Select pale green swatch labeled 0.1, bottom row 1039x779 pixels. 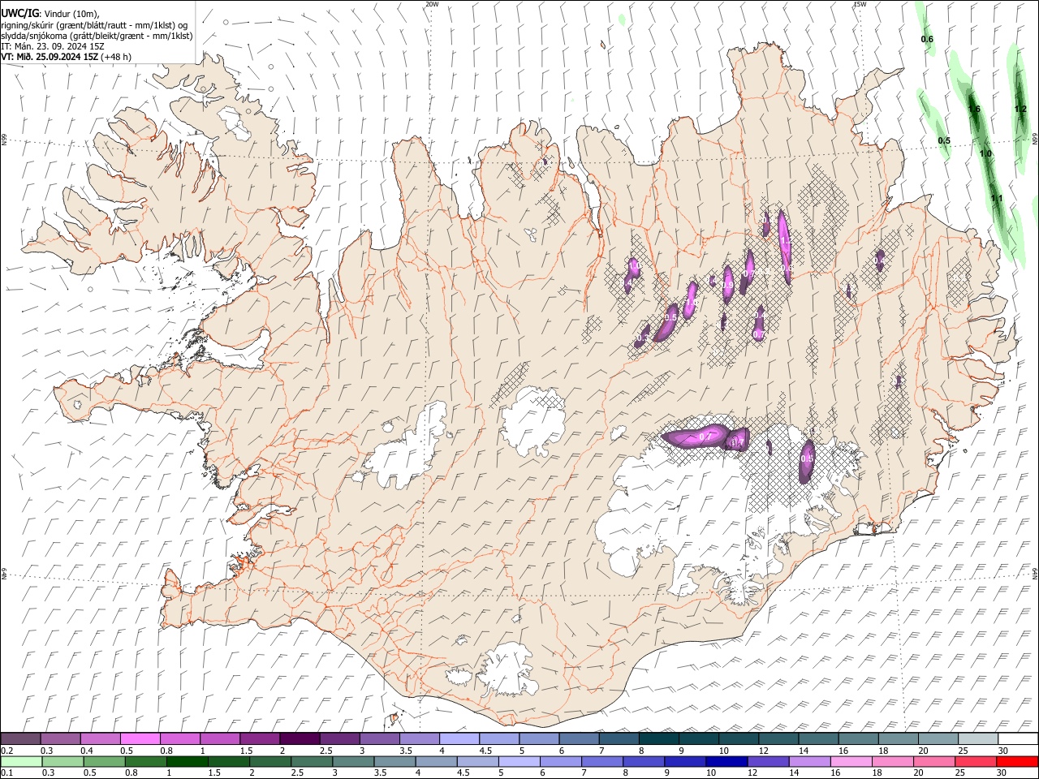point(23,761)
